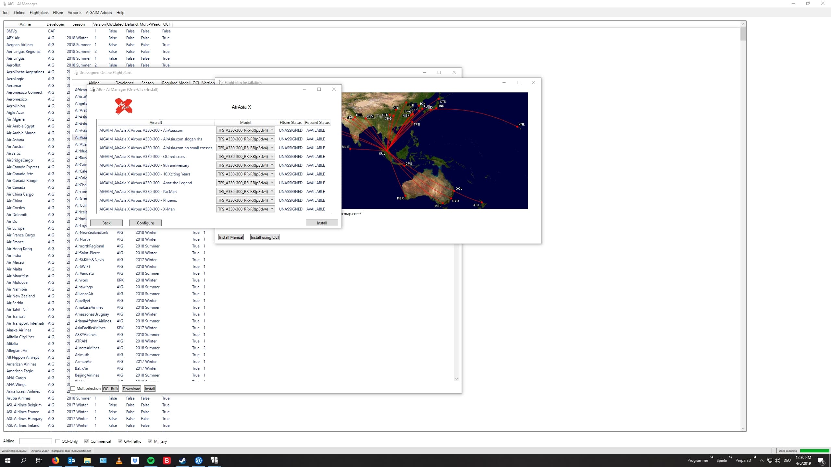This screenshot has height=467, width=831.
Task: Tick the Multiselection checkbox
Action: coord(73,389)
